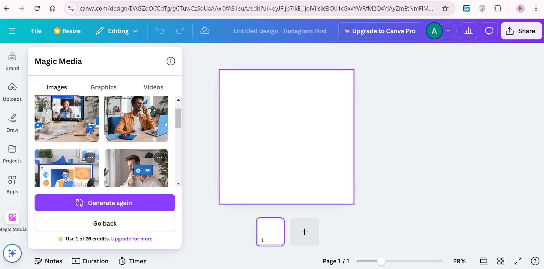Open the Canva AI assistant sparkle icon
The width and height of the screenshot is (544, 269).
(12, 253)
